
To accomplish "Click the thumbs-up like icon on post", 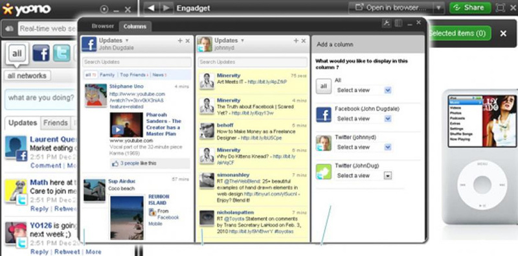I will pyautogui.click(x=115, y=163).
